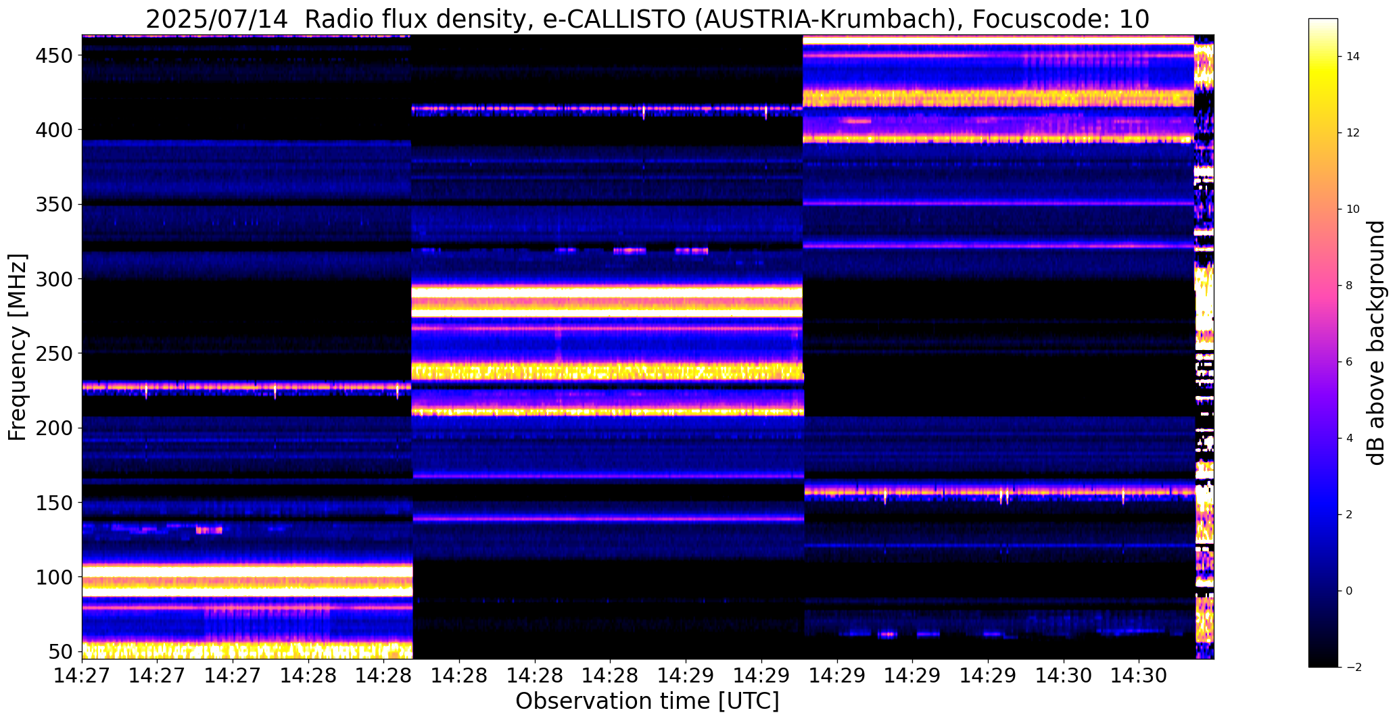This screenshot has height=721, width=1397.
Task: Click the "Observation time [UTC]" x-axis label
Action: coord(647,701)
